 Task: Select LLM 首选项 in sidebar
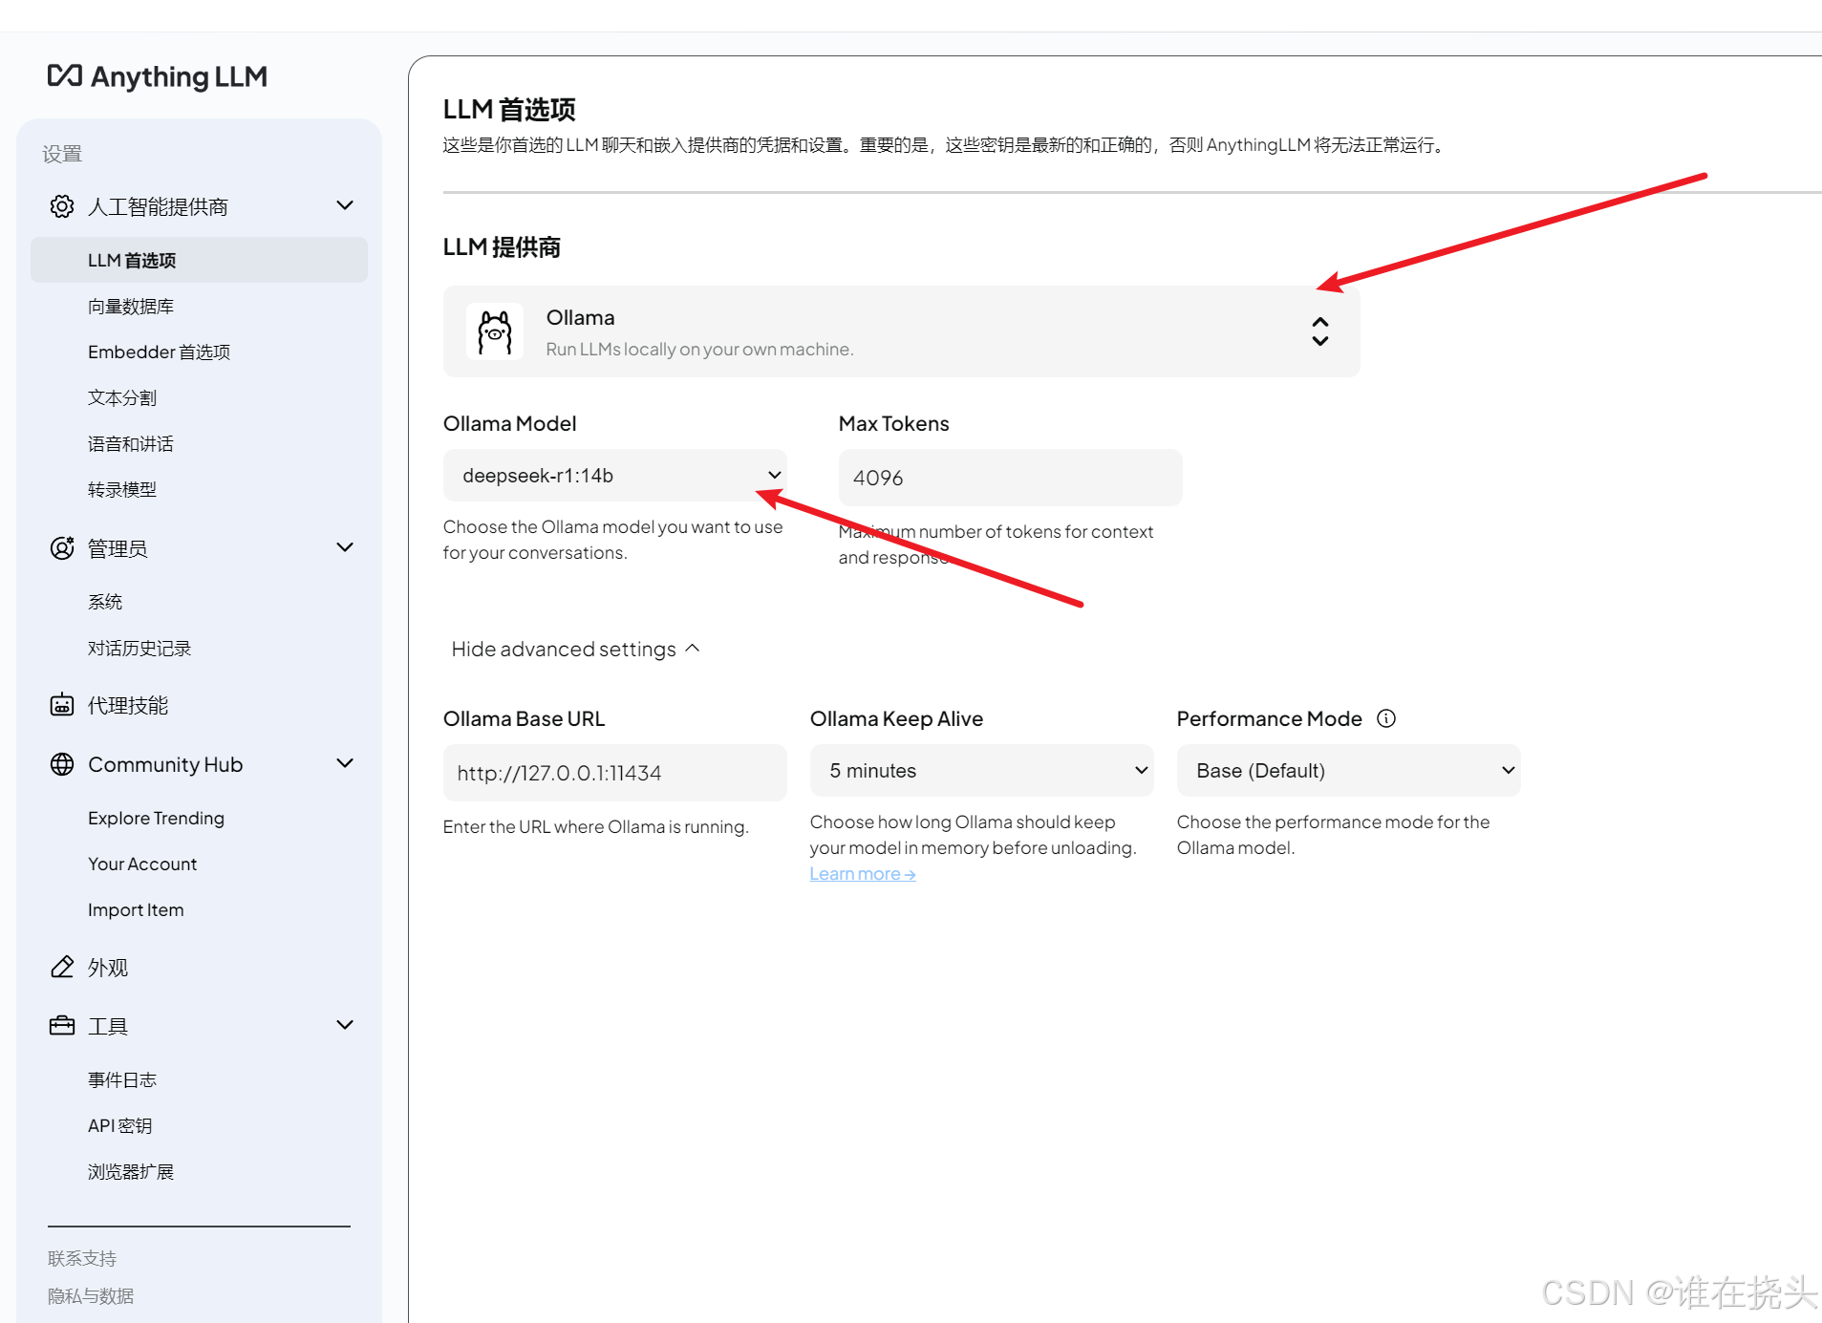[199, 260]
